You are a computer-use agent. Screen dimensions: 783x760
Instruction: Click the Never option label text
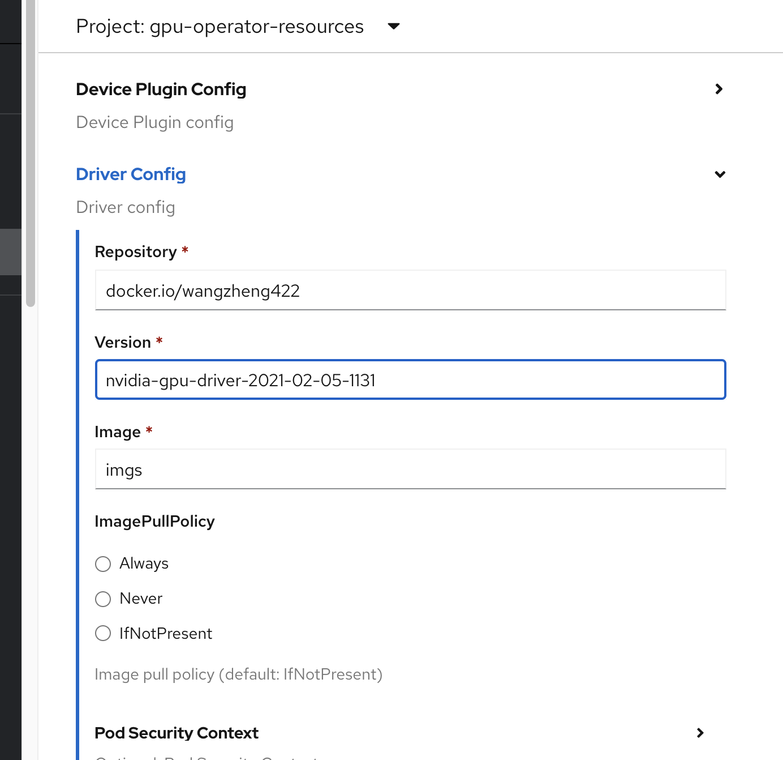[141, 599]
